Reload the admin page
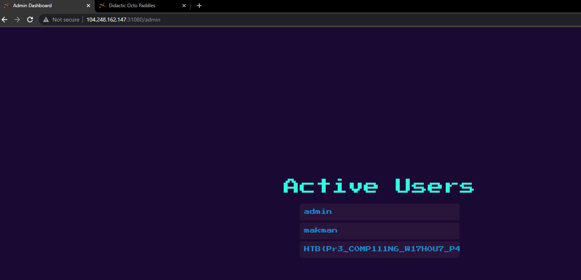This screenshot has width=581, height=280. click(x=30, y=20)
